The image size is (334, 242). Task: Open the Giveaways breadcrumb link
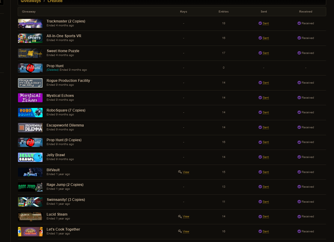click(31, 1)
